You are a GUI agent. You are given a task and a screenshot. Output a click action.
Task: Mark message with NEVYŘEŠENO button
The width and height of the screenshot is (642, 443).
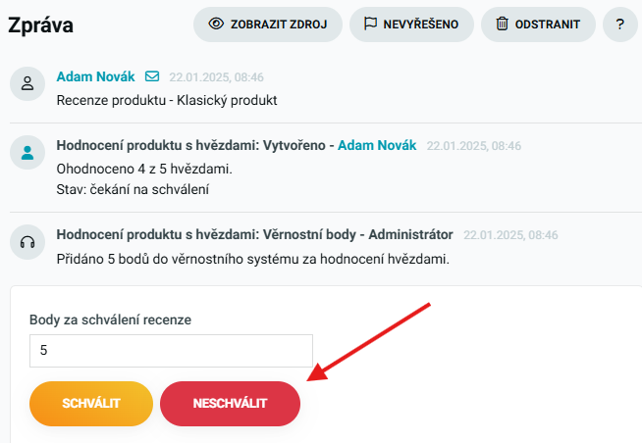pyautogui.click(x=411, y=25)
